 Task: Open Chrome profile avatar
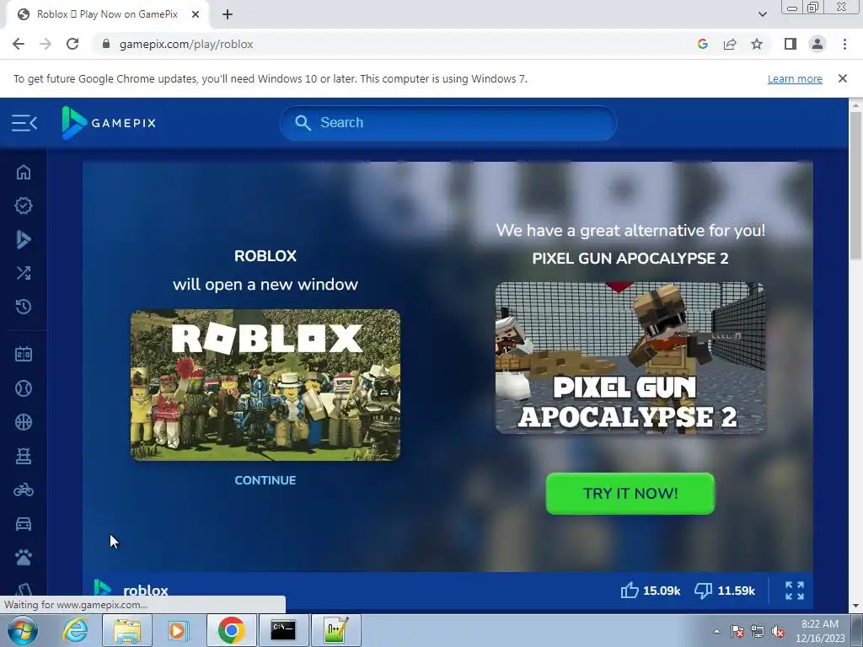click(x=817, y=44)
